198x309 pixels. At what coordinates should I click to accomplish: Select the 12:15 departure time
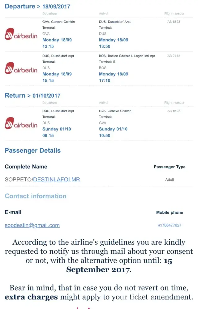click(x=48, y=46)
